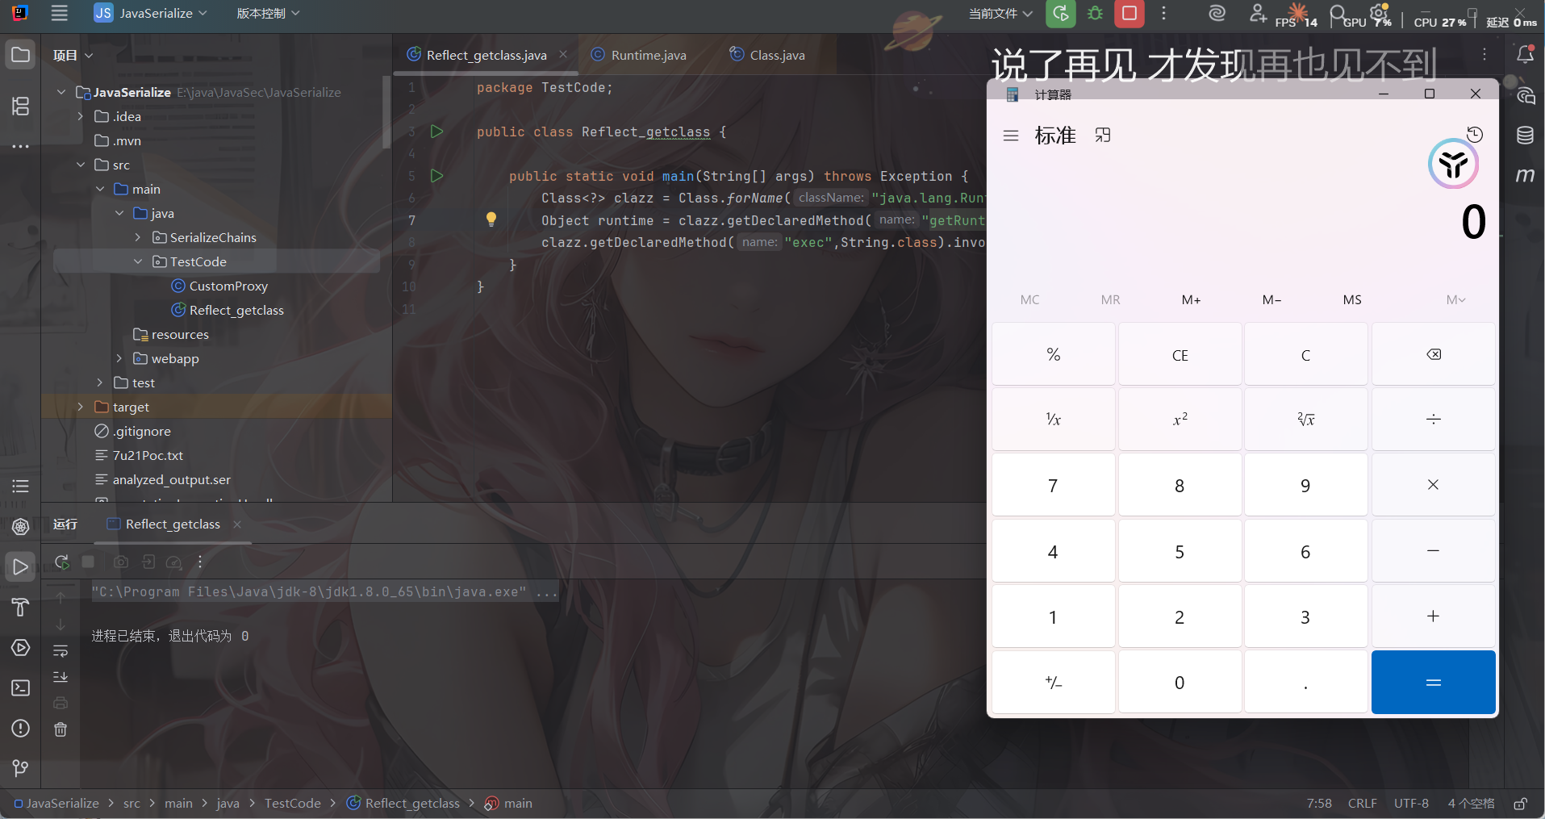The height and width of the screenshot is (819, 1545).
Task: Click the Debug bug icon
Action: point(1095,14)
